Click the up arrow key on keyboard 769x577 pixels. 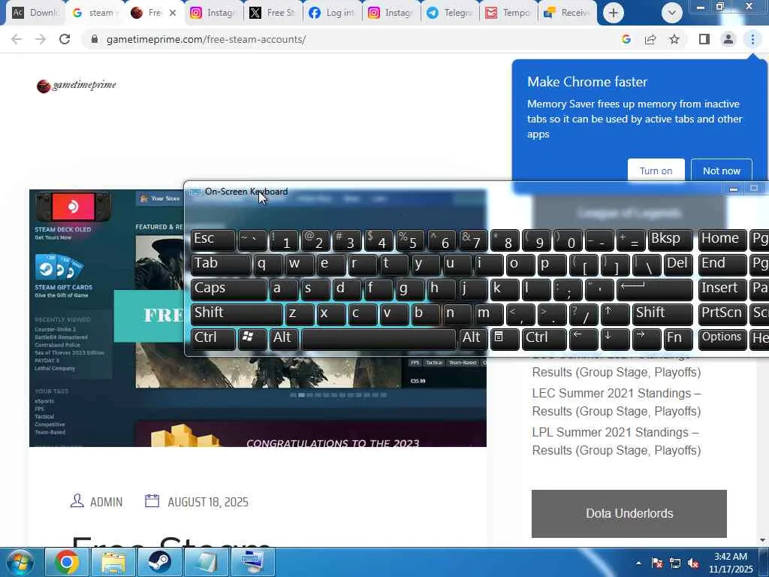(x=615, y=314)
